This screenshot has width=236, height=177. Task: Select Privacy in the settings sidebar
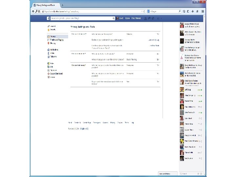point(57,36)
